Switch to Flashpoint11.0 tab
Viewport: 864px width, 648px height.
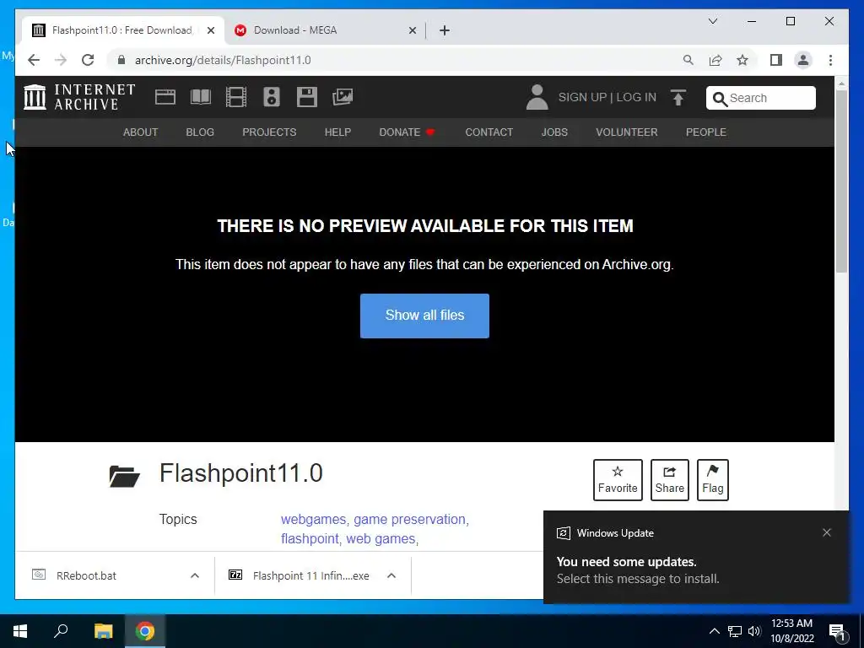point(123,30)
